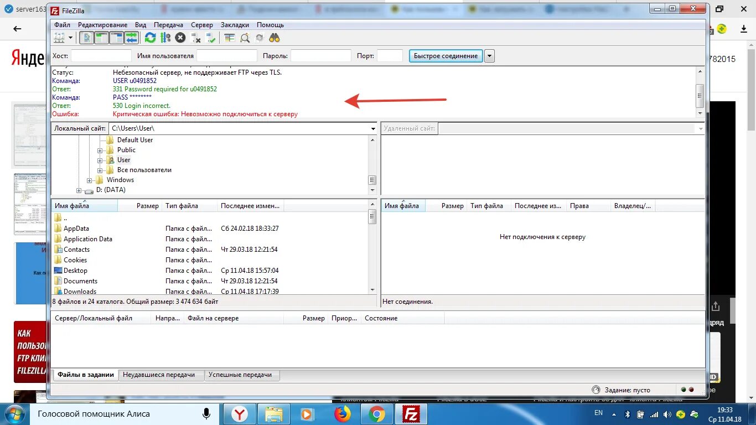Select the Файлы в задании tab

coord(85,375)
